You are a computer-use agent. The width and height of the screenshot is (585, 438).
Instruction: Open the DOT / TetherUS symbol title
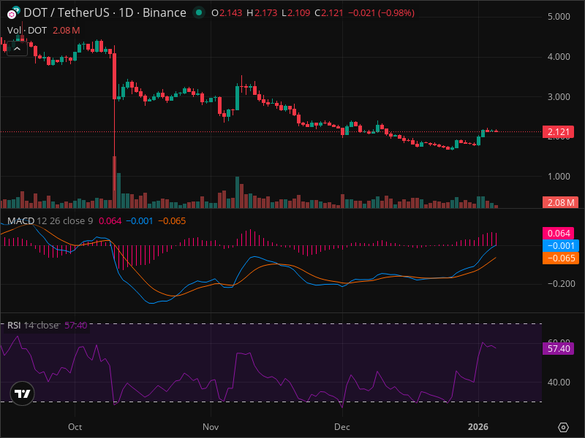click(x=105, y=12)
